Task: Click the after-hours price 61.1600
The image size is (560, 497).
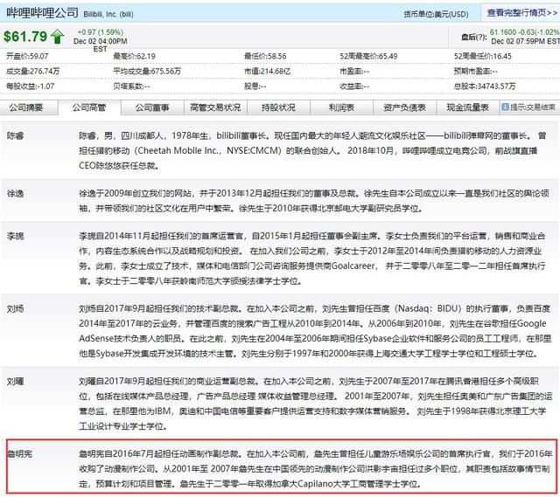Action: click(x=503, y=32)
